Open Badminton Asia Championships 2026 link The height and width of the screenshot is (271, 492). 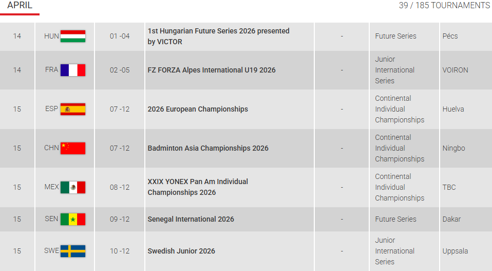(x=208, y=148)
